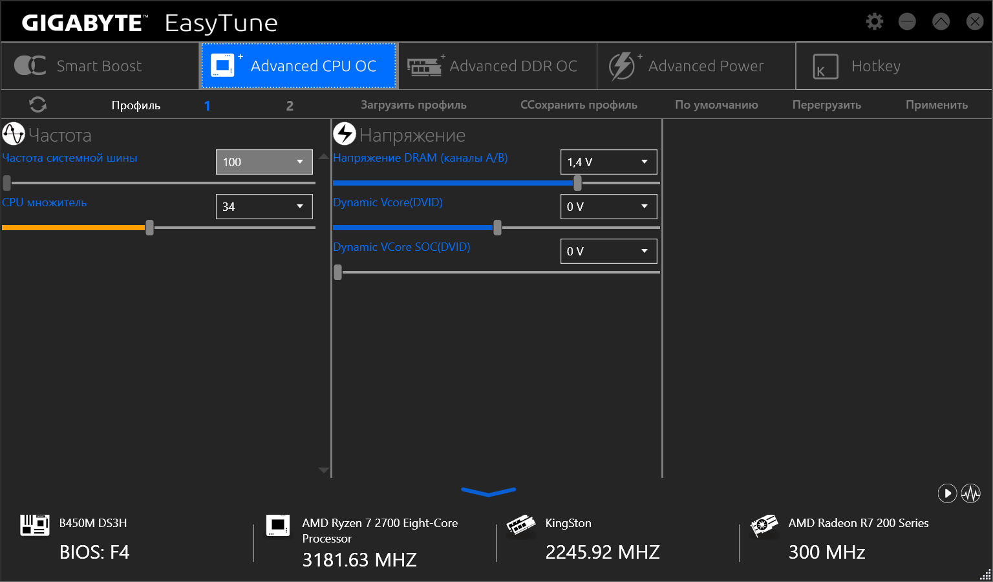The height and width of the screenshot is (582, 993).
Task: Click Перегрузить to reload settings
Action: click(827, 105)
